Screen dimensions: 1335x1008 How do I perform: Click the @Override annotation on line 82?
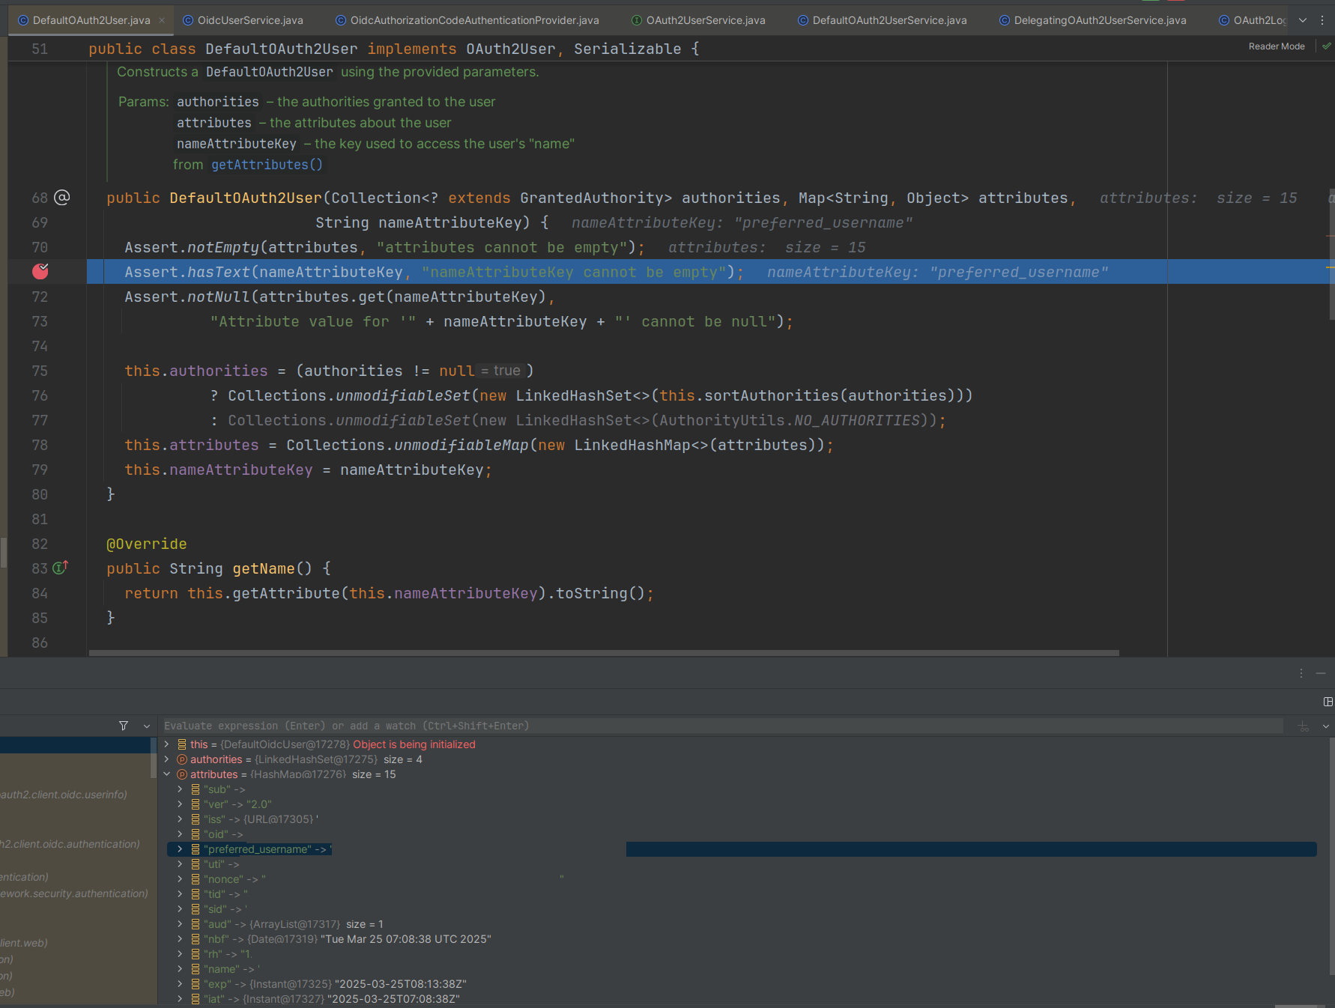pos(147,544)
